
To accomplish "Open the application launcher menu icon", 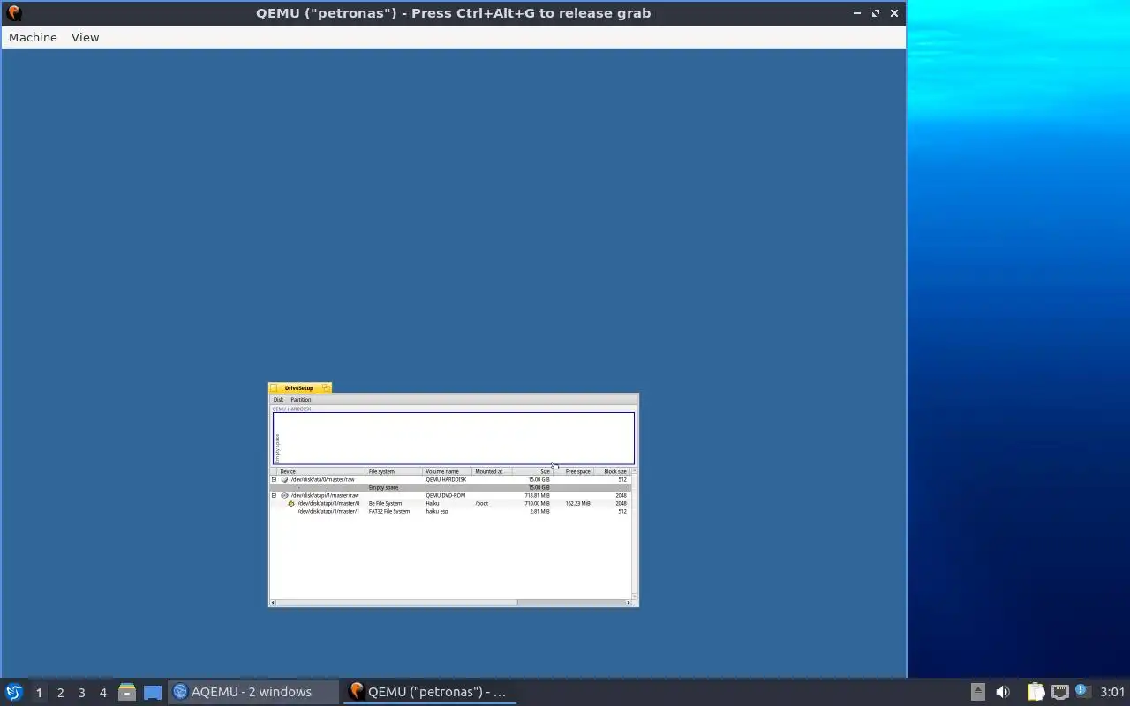I will 13,692.
